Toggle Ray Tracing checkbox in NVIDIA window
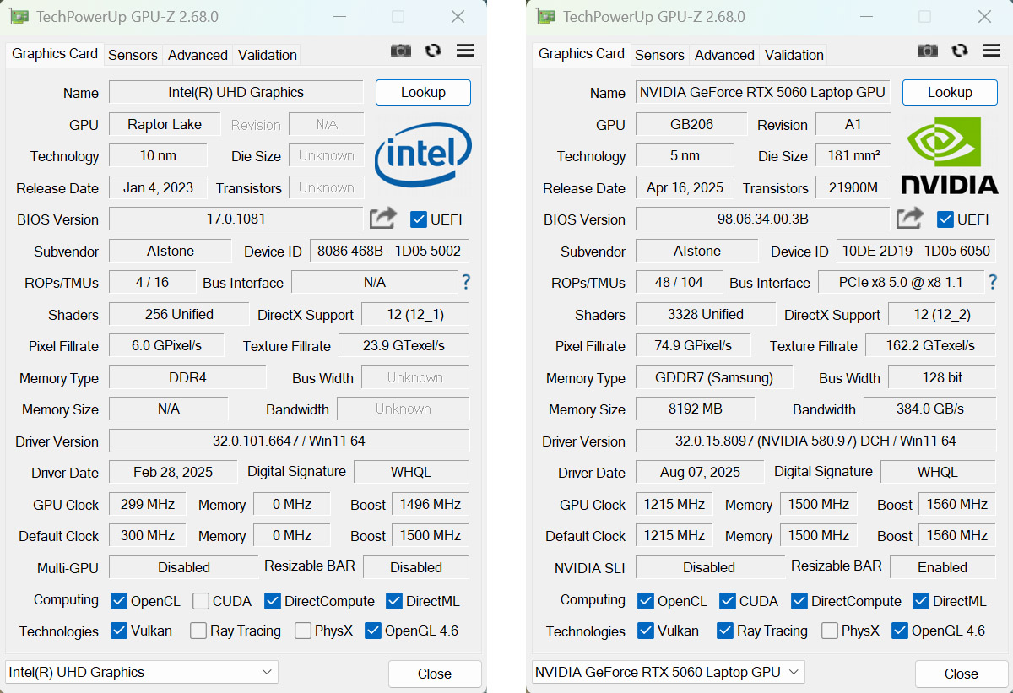The image size is (1013, 693). coord(725,631)
